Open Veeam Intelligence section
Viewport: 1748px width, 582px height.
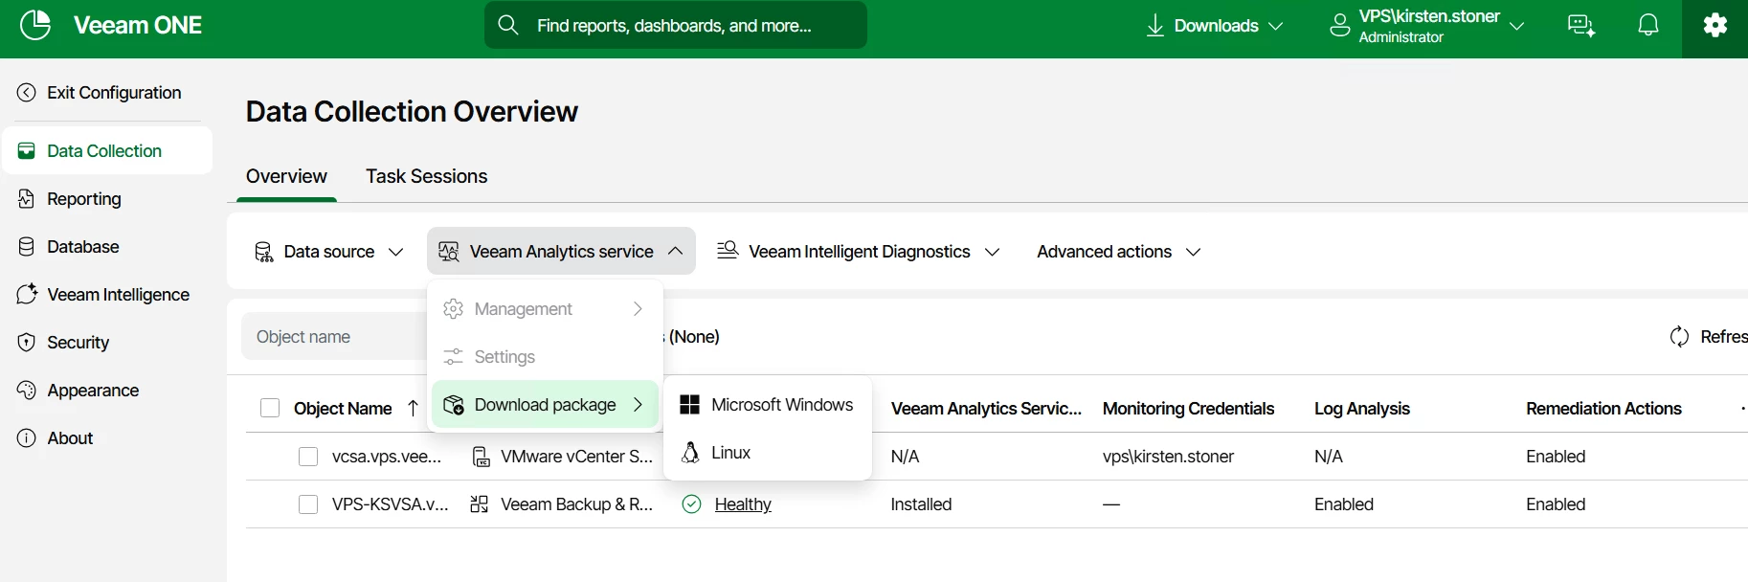[x=107, y=295]
